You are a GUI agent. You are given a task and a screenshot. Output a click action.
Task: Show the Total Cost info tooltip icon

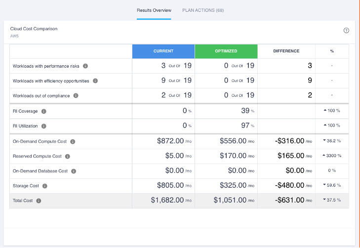39,201
